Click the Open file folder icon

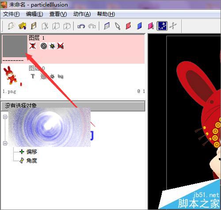23,26
